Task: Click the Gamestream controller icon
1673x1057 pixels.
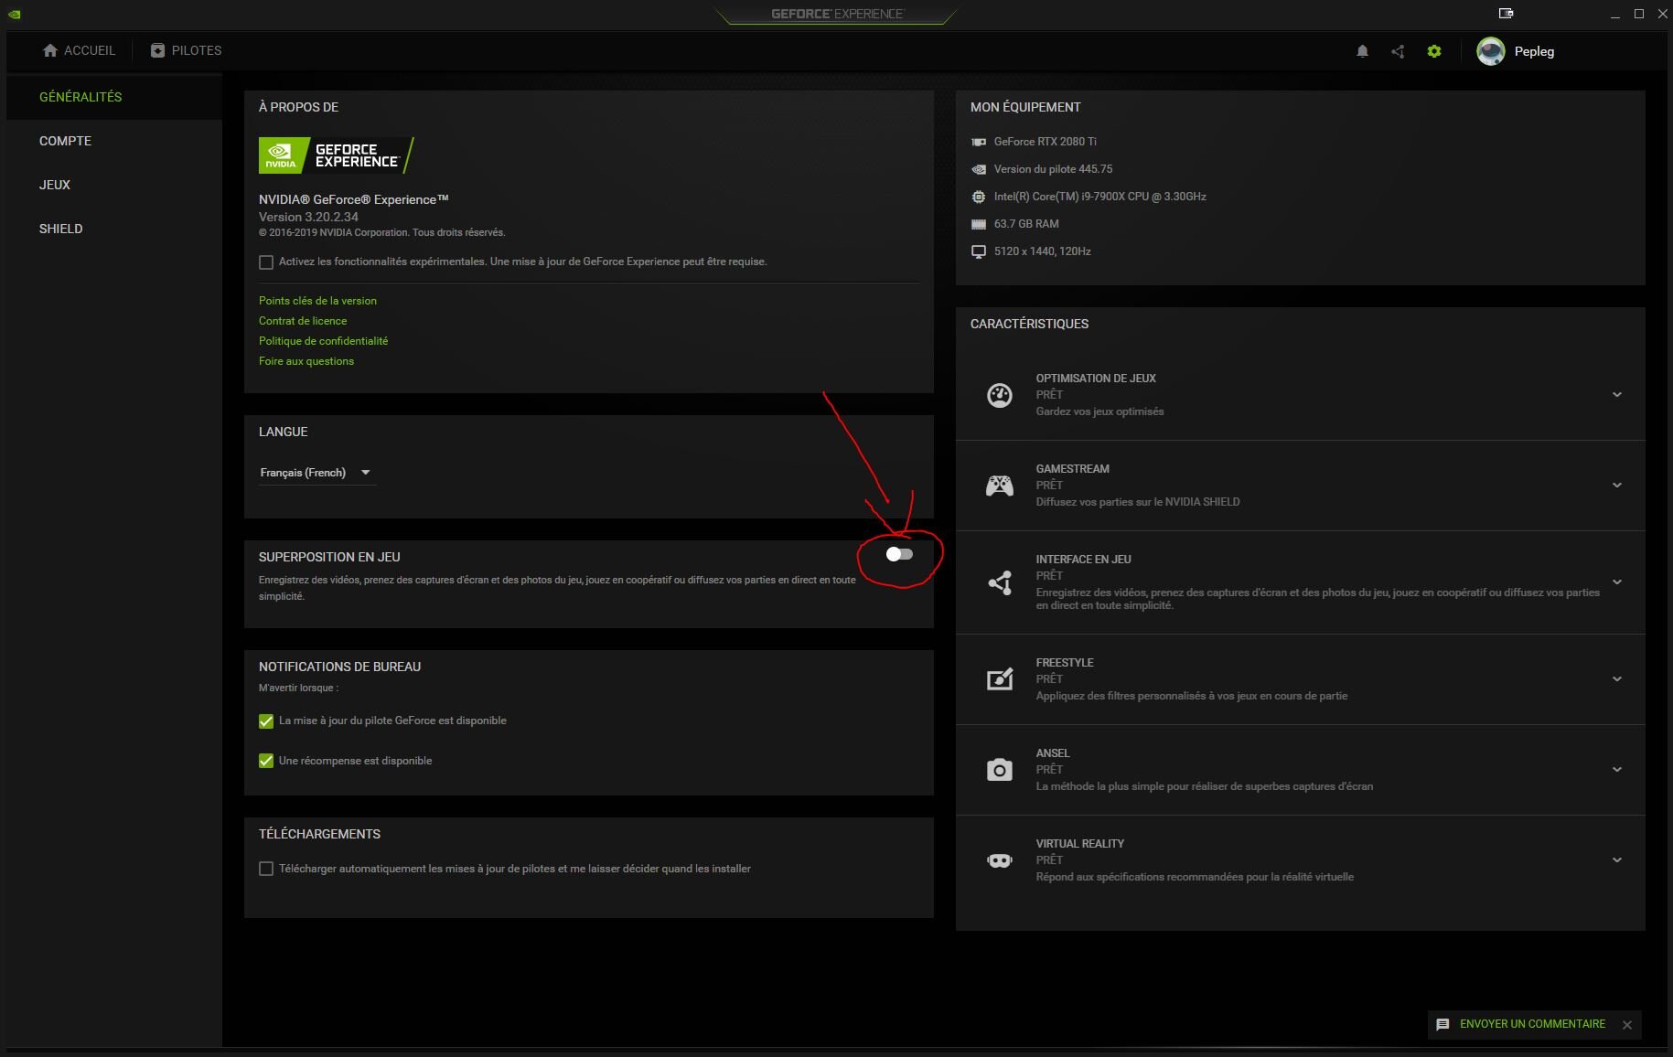Action: point(999,486)
